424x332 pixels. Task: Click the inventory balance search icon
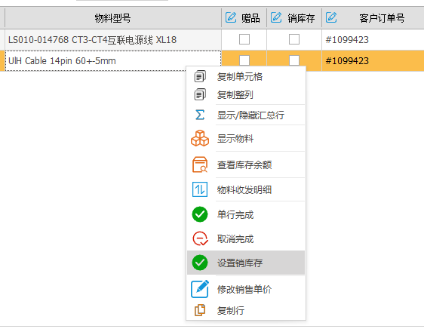[x=200, y=164]
